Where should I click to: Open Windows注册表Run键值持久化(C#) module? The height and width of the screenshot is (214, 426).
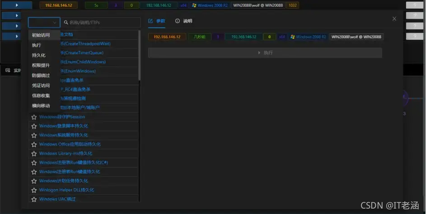(74, 163)
